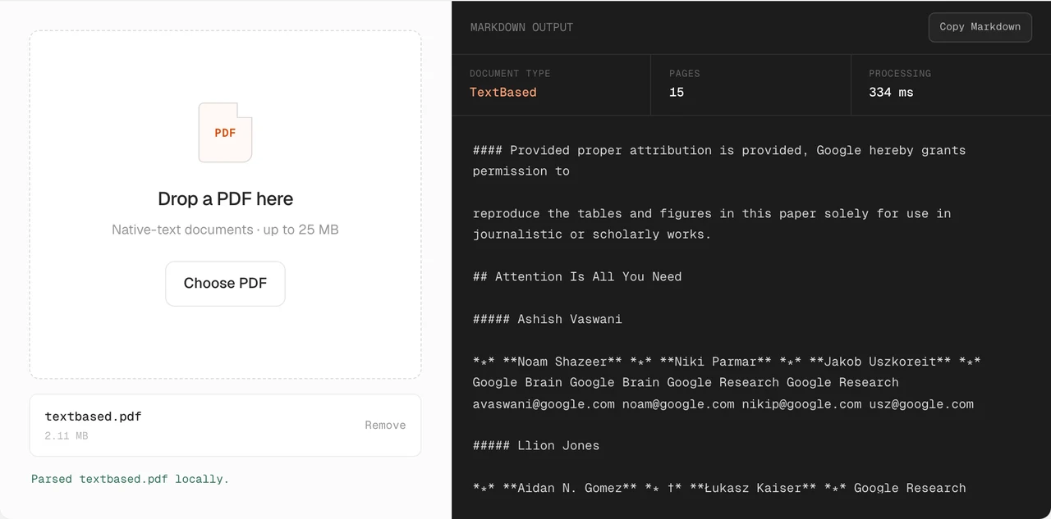This screenshot has height=519, width=1051.
Task: Click inside the dashed PDF drop zone
Action: [x=225, y=205]
